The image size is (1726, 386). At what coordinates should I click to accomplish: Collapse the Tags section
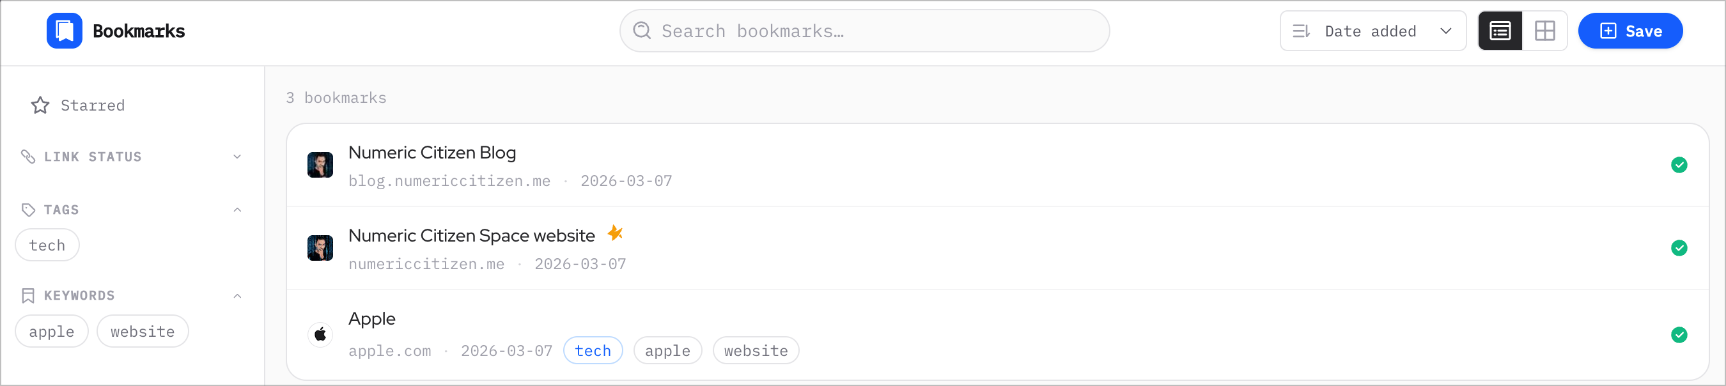[x=237, y=210]
